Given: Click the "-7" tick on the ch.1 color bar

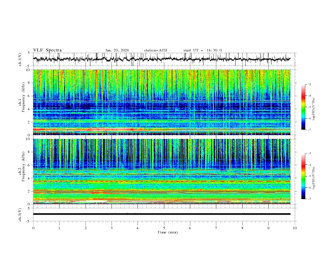Looking at the screenshot, I should pos(309,130).
